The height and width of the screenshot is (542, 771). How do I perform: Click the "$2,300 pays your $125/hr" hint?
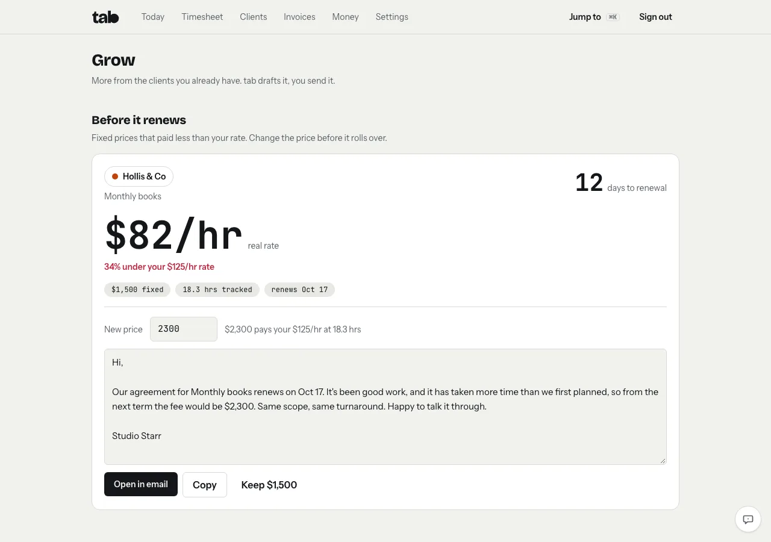pyautogui.click(x=293, y=329)
